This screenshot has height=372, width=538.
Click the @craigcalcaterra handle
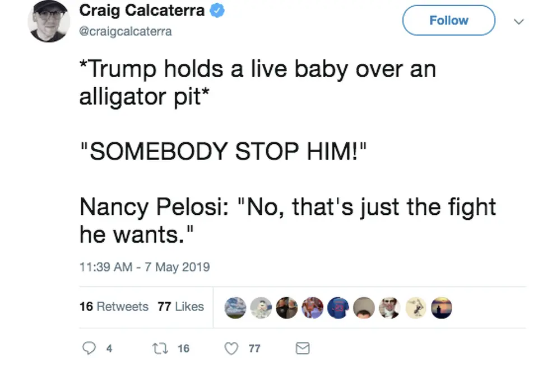click(126, 31)
